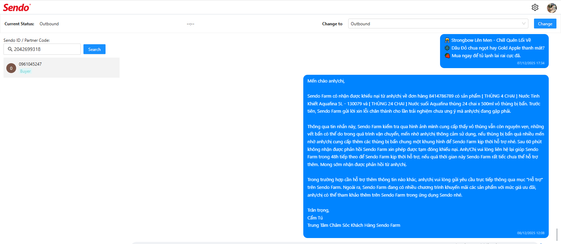Click the 'Mến chào anh/chị,' greeting line
561x244 pixels.
pyautogui.click(x=326, y=81)
